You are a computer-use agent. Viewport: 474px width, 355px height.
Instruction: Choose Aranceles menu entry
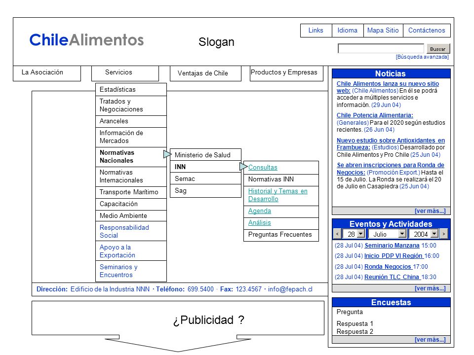(131, 121)
